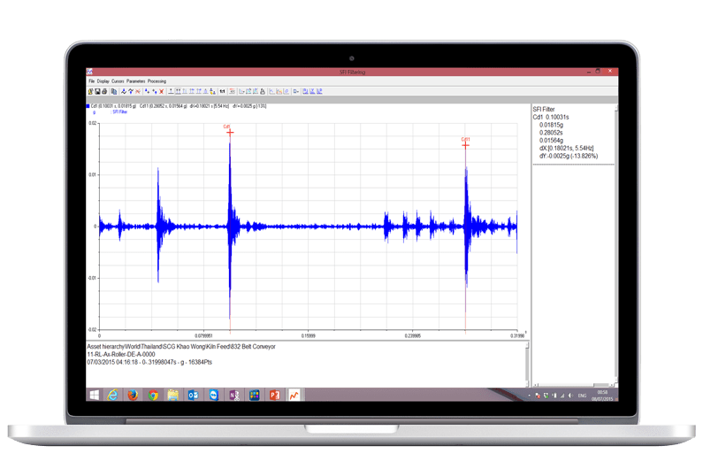Screen dimensions: 703x469
Task: Click the copy icon in toolbar
Action: 114,91
